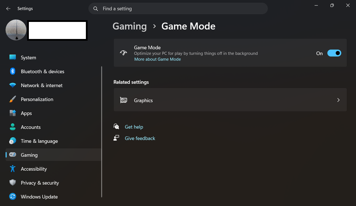
Task: Select the Personalization paintbrush icon
Action: tap(13, 99)
